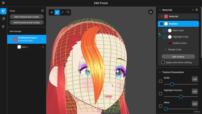Open the Main Color white swatch
Screen dimensions: 202x114
[x=170, y=30]
